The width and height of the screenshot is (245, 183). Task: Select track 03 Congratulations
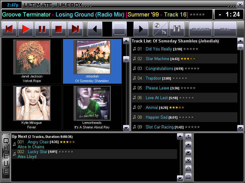(x=184, y=68)
